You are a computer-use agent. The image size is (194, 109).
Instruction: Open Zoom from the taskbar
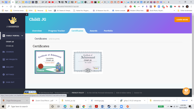click(x=121, y=107)
